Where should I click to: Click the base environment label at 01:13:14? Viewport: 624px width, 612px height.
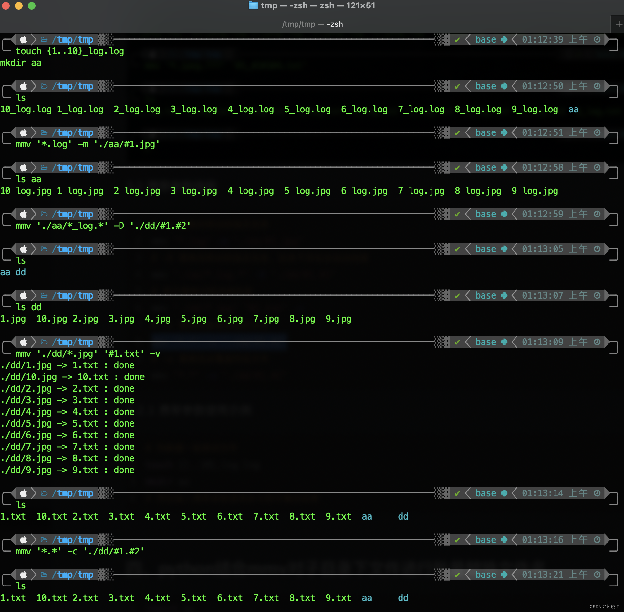[485, 493]
